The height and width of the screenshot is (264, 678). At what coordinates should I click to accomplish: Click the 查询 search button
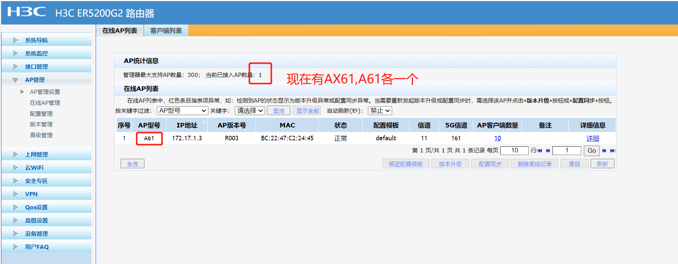(279, 111)
